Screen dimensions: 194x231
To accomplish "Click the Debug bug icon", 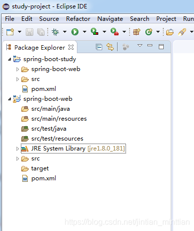I will point(56,32).
